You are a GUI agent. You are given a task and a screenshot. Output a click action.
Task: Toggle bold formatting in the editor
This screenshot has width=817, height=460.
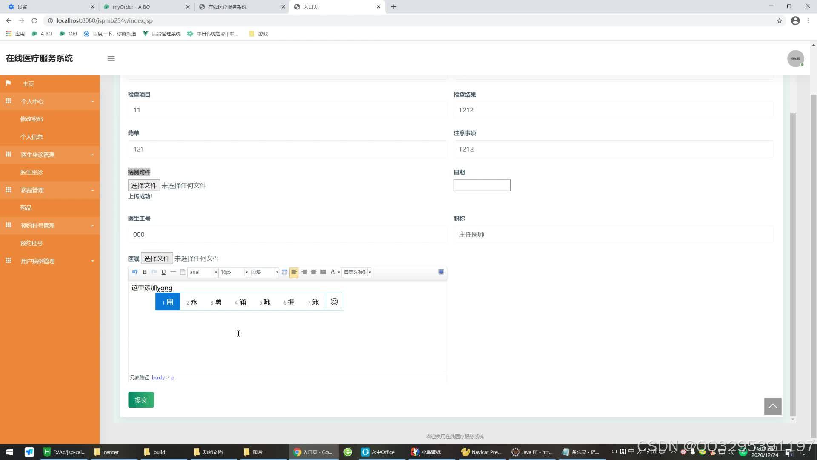(x=145, y=272)
